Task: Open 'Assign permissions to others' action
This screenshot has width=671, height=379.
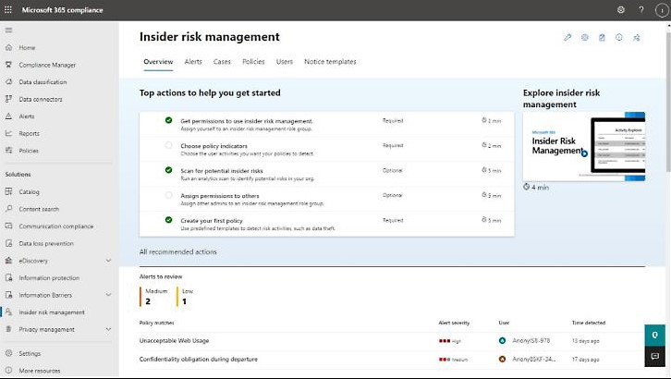Action: click(220, 196)
